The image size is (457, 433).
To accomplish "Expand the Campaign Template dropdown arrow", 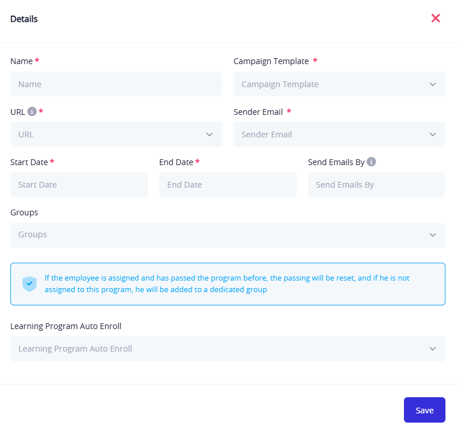I will pos(433,84).
